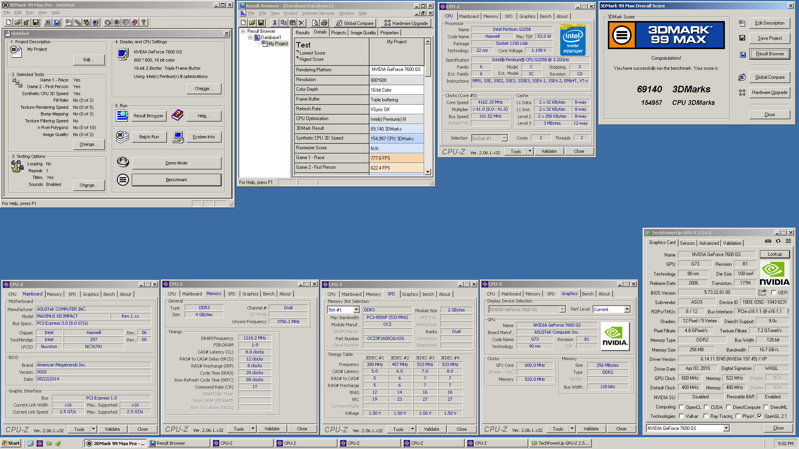Click Demo Mode button
Image resolution: width=799 pixels, height=449 pixels.
point(176,163)
